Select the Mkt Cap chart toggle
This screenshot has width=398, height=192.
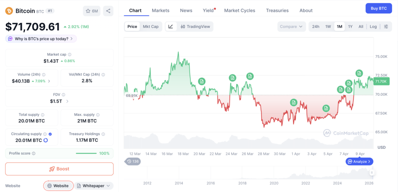point(150,26)
